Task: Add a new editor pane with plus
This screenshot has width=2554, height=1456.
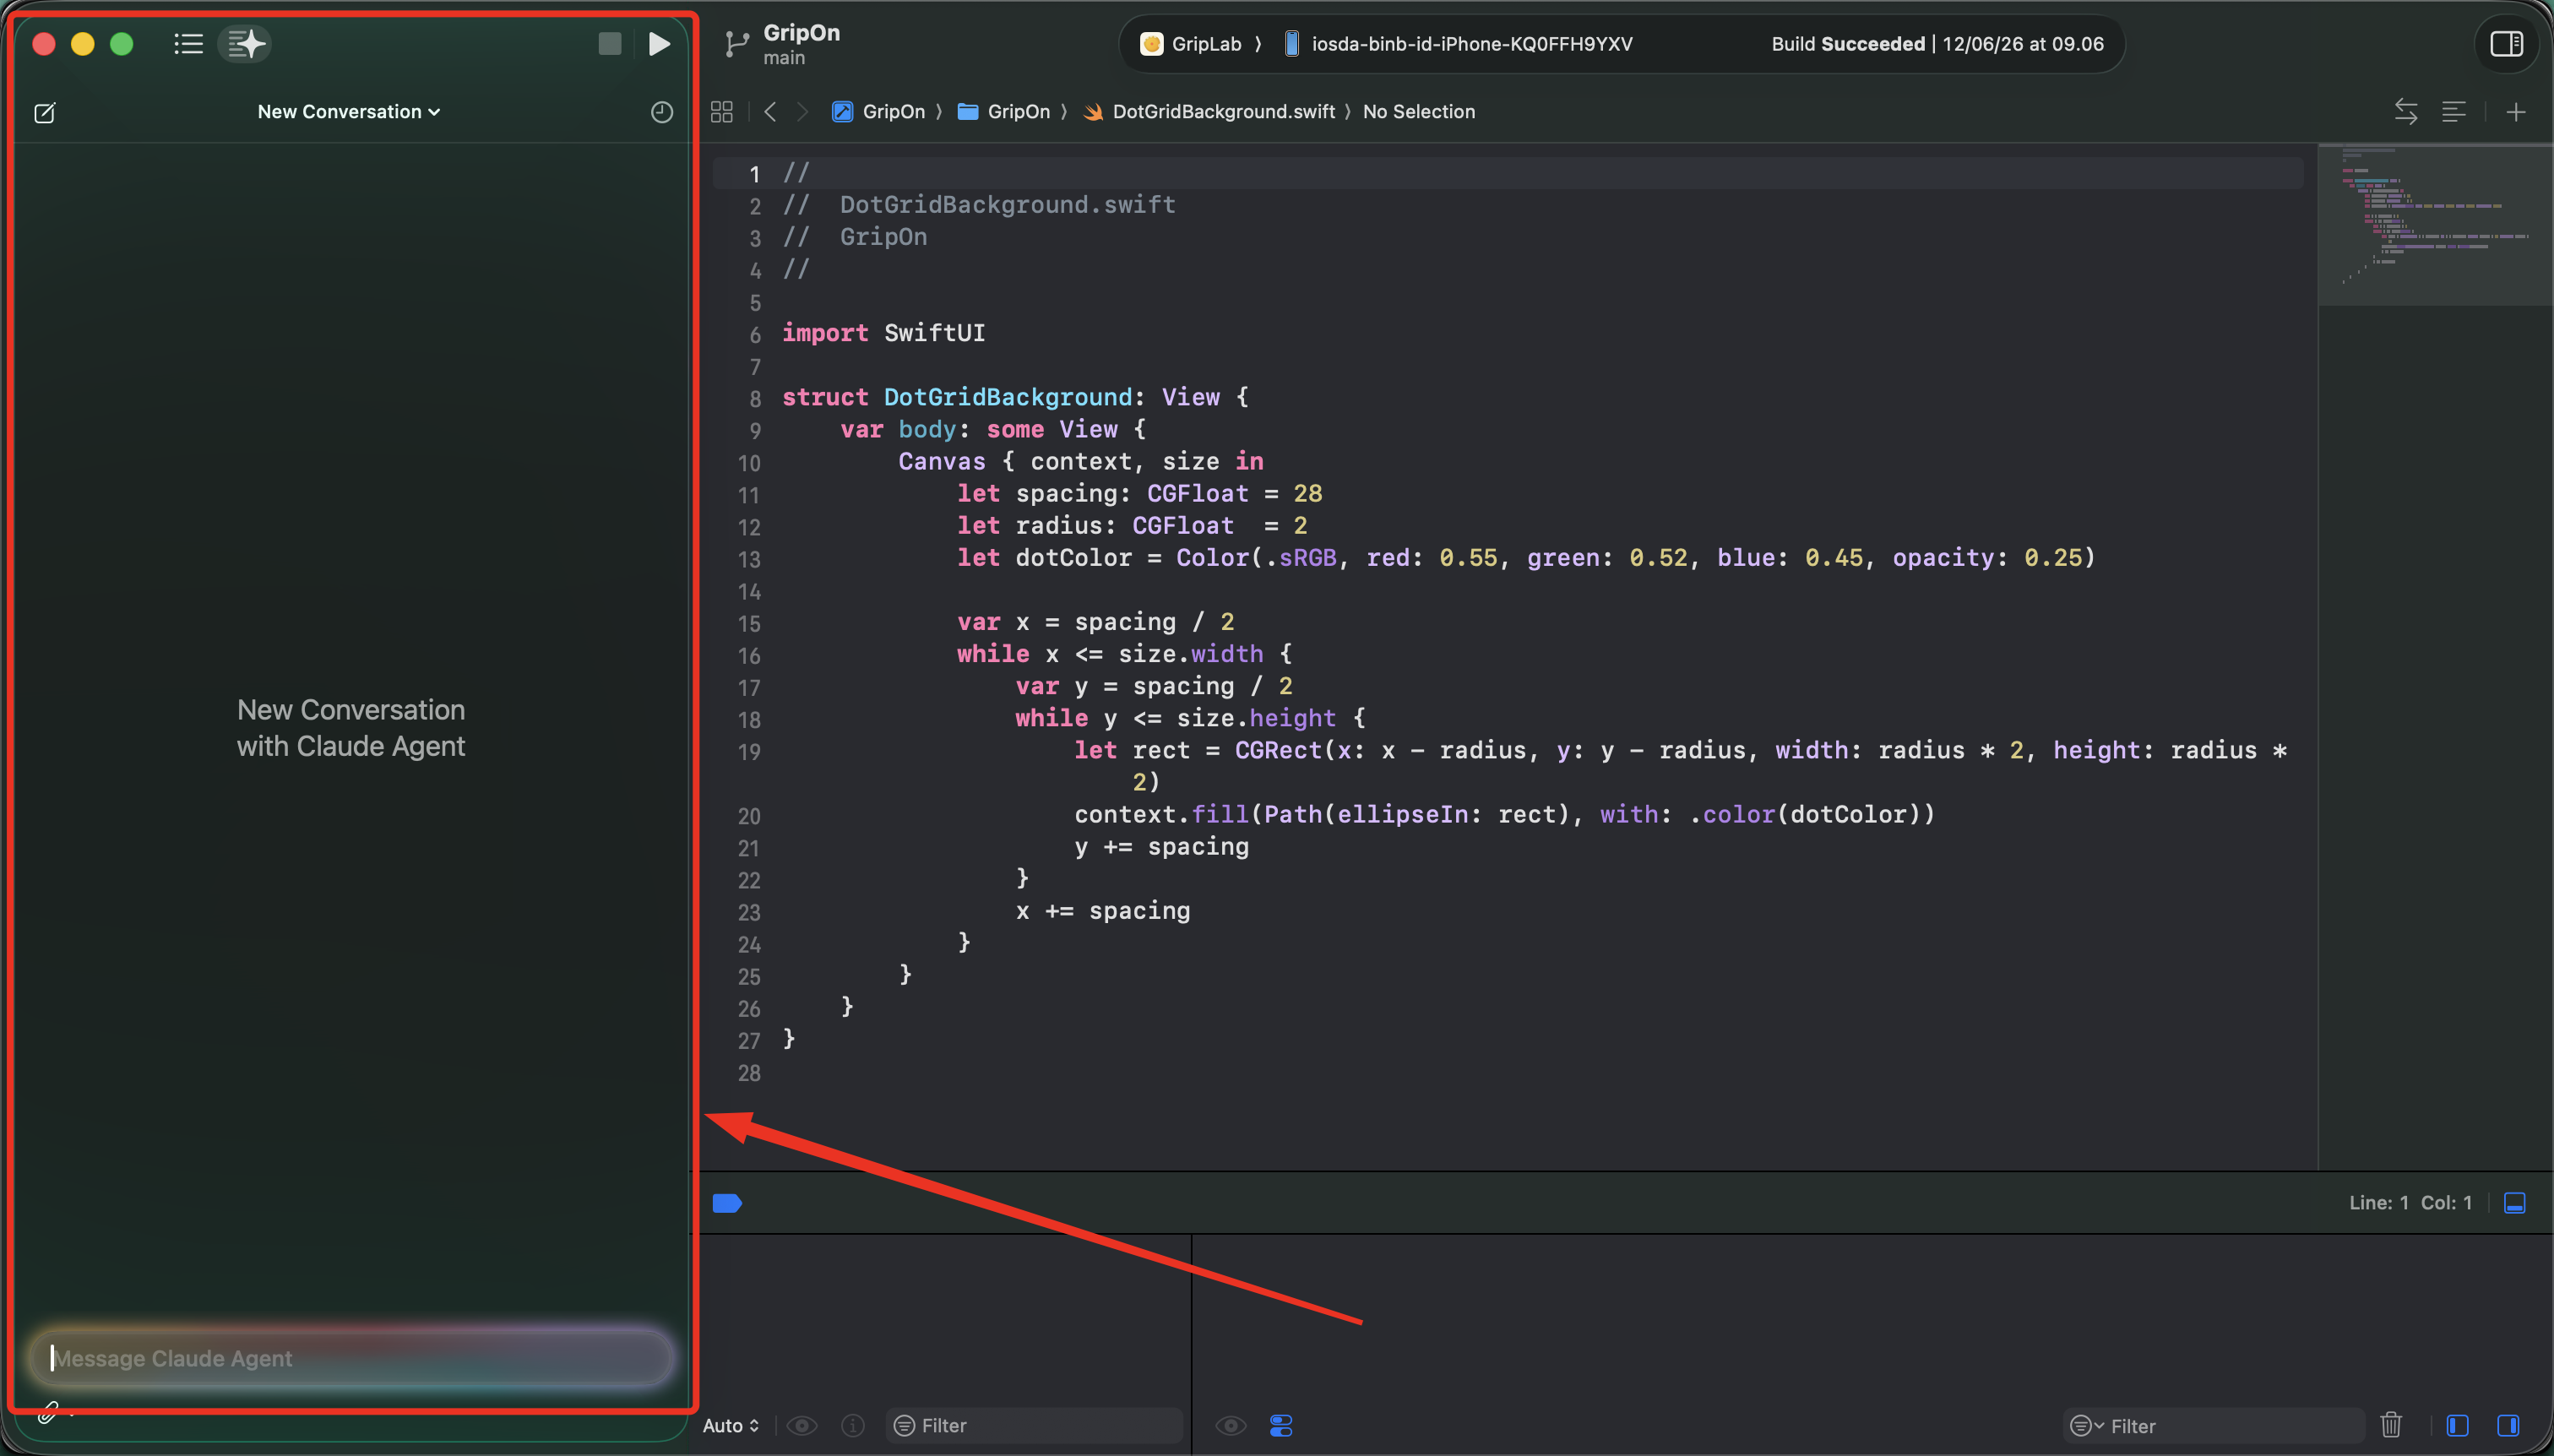Action: [x=2516, y=112]
